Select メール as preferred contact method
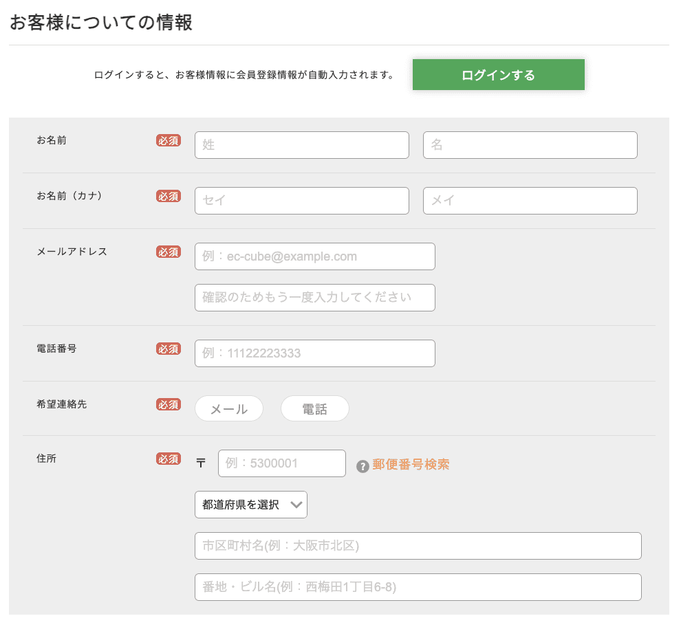Viewport: 681px width, 627px height. [229, 408]
